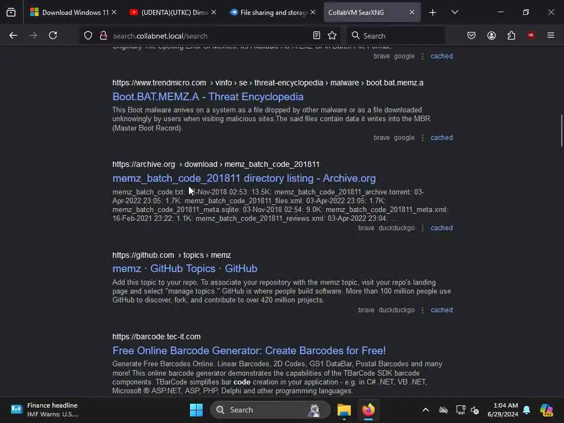564x423 pixels.
Task: Click Firefox icon in taskbar
Action: click(368, 410)
